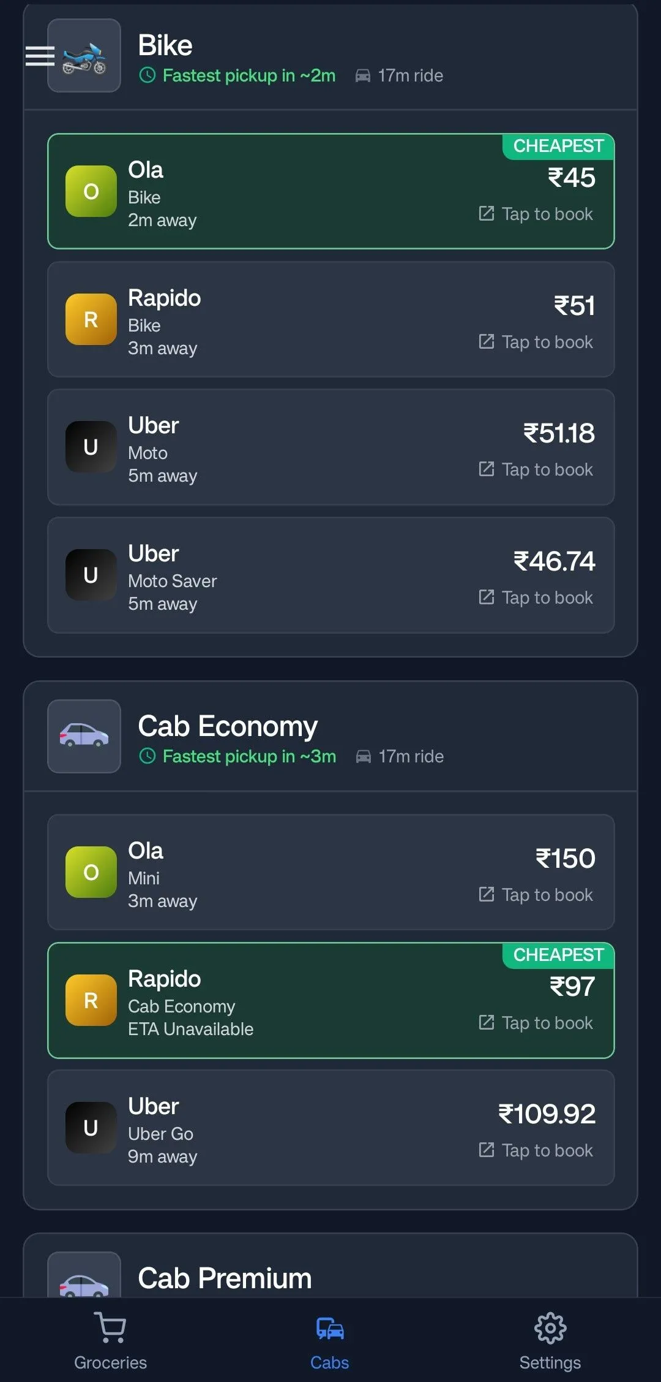Tap to book Ola Bike for ₹45
Image resolution: width=661 pixels, height=1382 pixels.
(536, 214)
